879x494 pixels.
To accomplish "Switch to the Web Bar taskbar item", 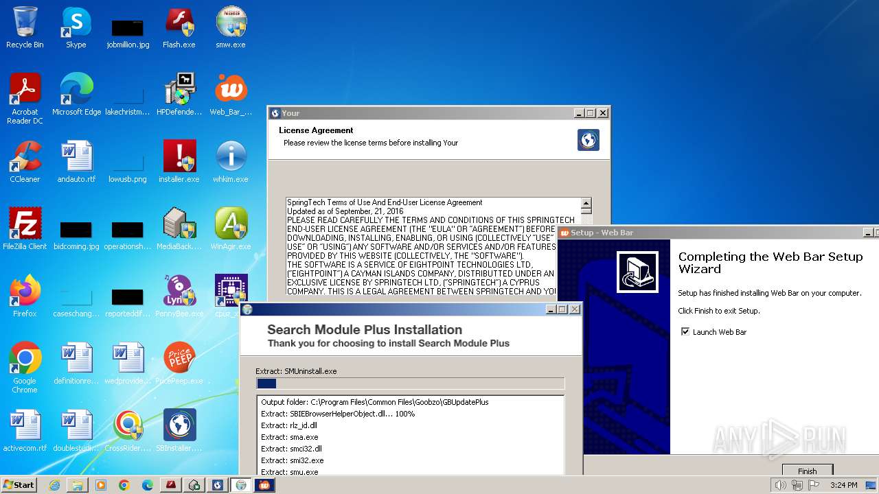I will 264,485.
